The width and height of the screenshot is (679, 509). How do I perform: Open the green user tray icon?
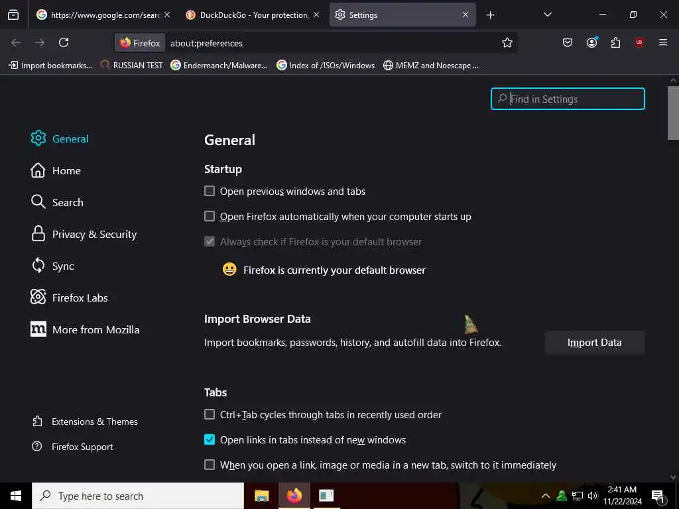tap(562, 496)
